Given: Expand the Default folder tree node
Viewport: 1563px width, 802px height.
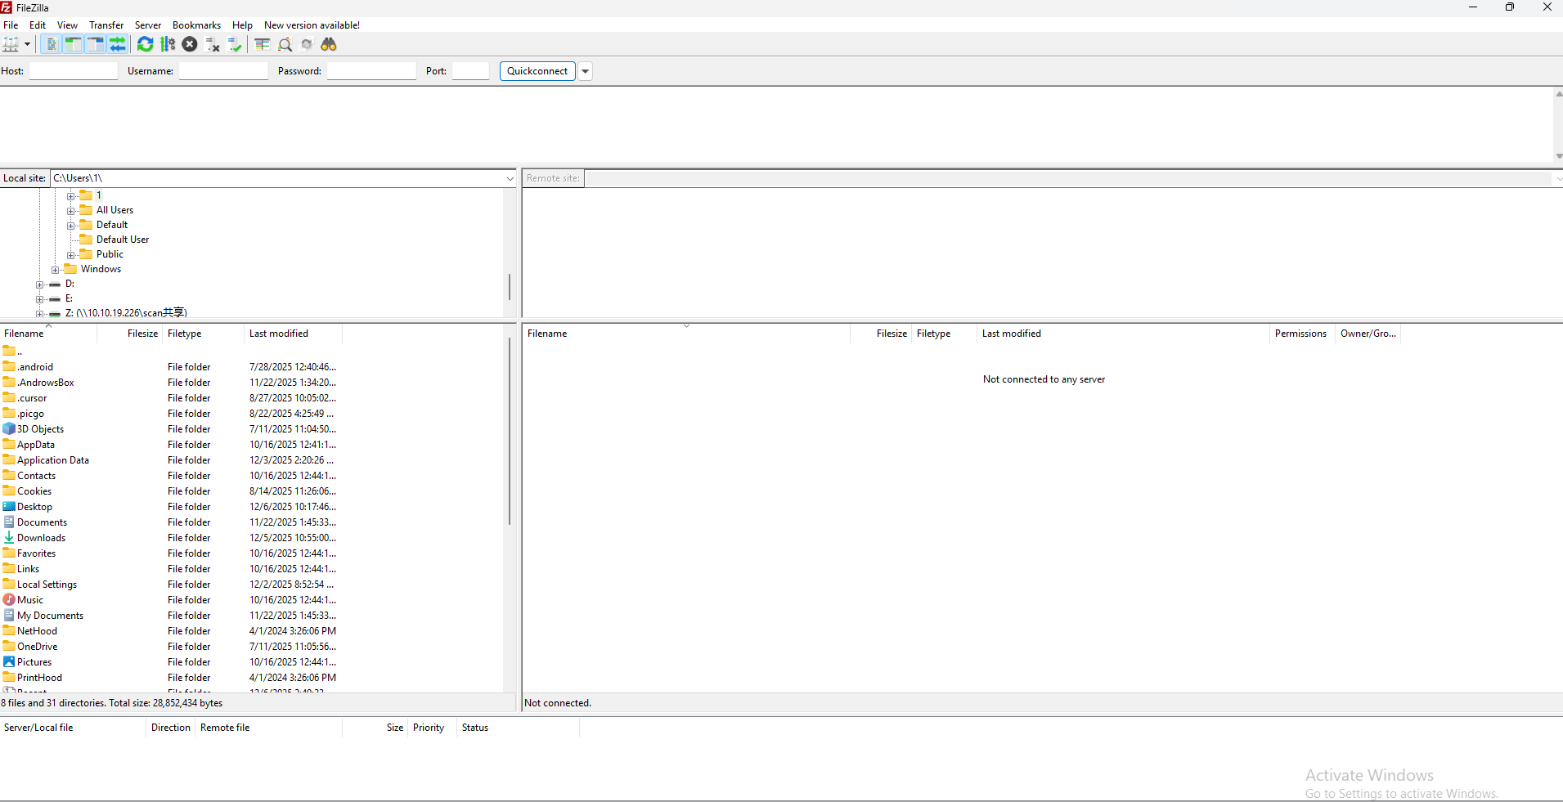Looking at the screenshot, I should pos(71,226).
